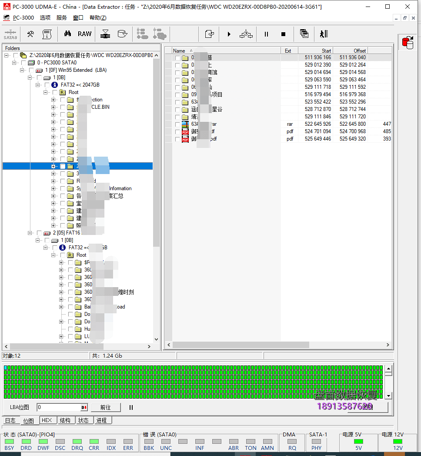The width and height of the screenshot is (421, 456).
Task: Check the Win95 Extended (LBA) partition checkbox
Action: tap(31, 70)
